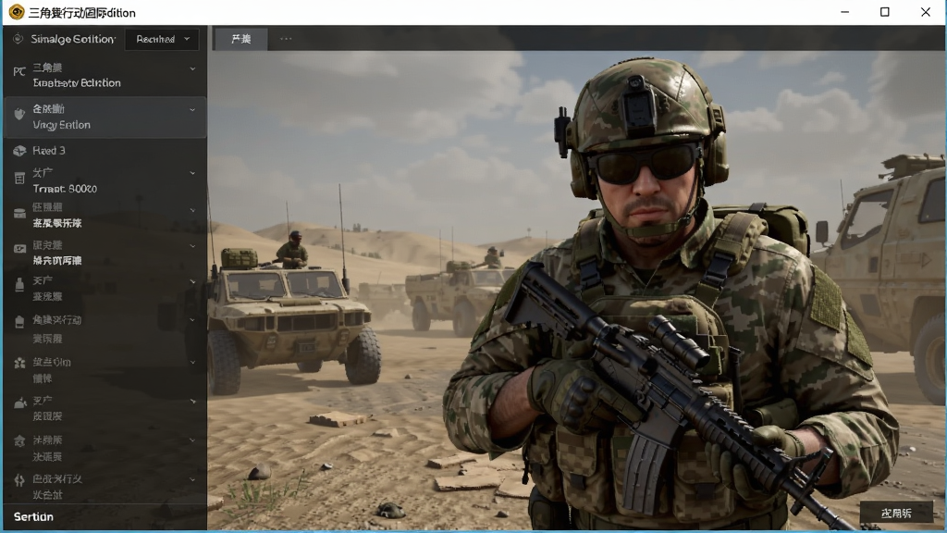Expand chevron on the layered cube icon row

coord(192,440)
